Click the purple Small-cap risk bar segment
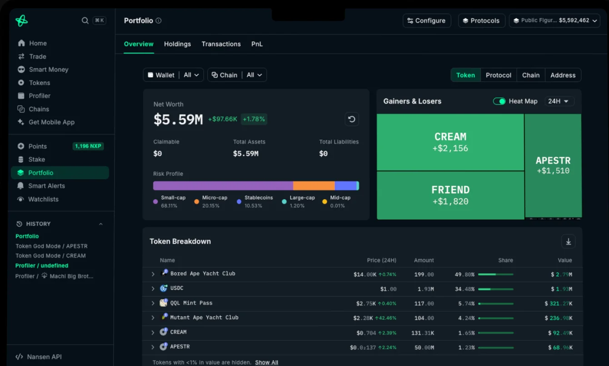The height and width of the screenshot is (366, 609). [x=223, y=186]
